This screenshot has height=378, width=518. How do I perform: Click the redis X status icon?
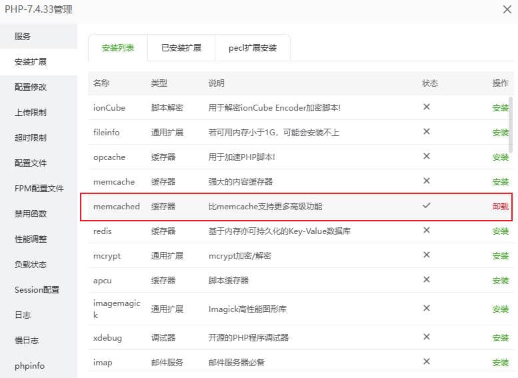pos(427,230)
